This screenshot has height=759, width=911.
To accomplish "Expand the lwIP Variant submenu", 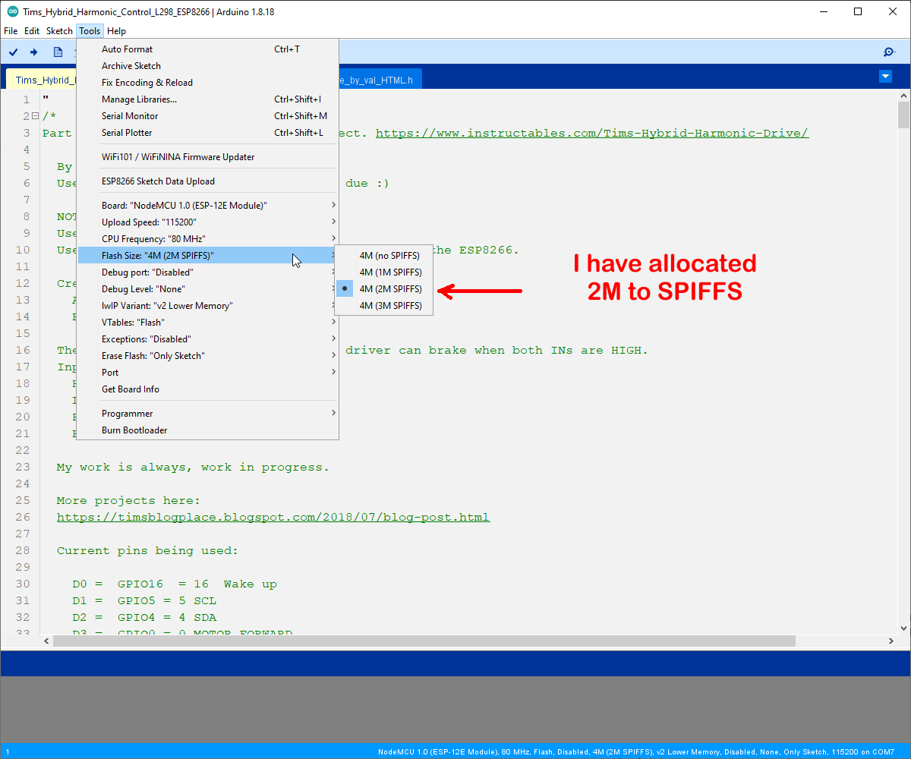I will tap(208, 306).
